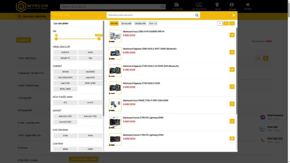This screenshot has width=290, height=163.
Task: Open the build PC configuration icon
Action: (199, 5)
